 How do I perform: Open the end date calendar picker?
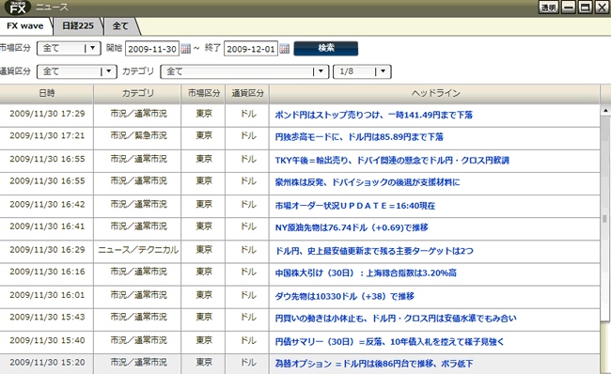[x=285, y=49]
